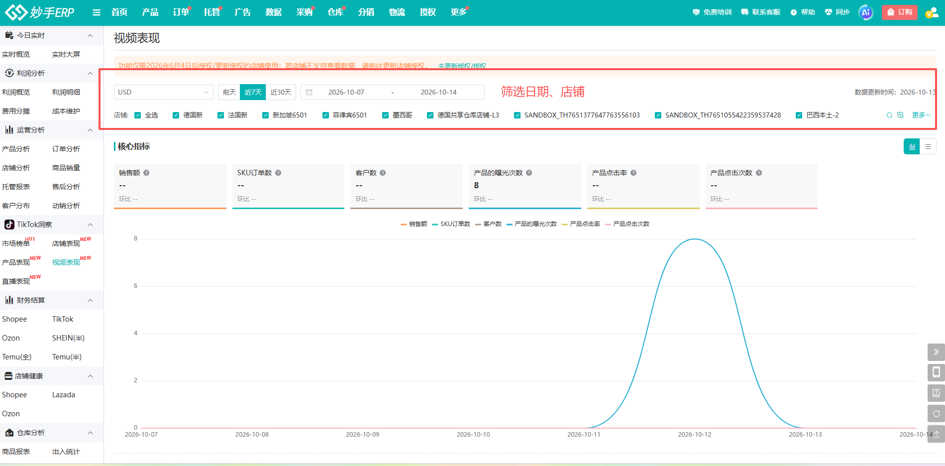Switch to list view icon in 核心指标
This screenshot has width=945, height=466.
coord(928,146)
